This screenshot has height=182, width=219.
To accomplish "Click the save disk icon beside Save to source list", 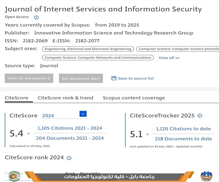I will pos(114,78).
